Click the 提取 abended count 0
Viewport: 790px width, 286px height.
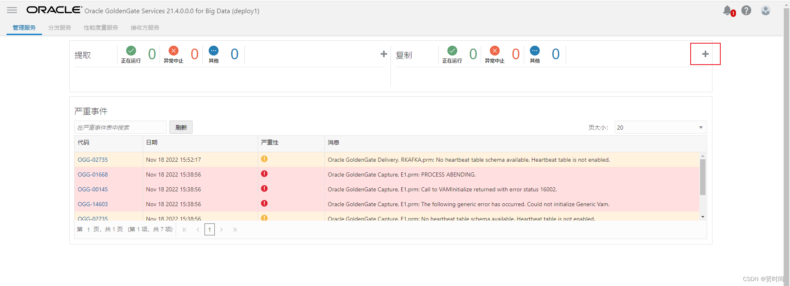coord(195,54)
